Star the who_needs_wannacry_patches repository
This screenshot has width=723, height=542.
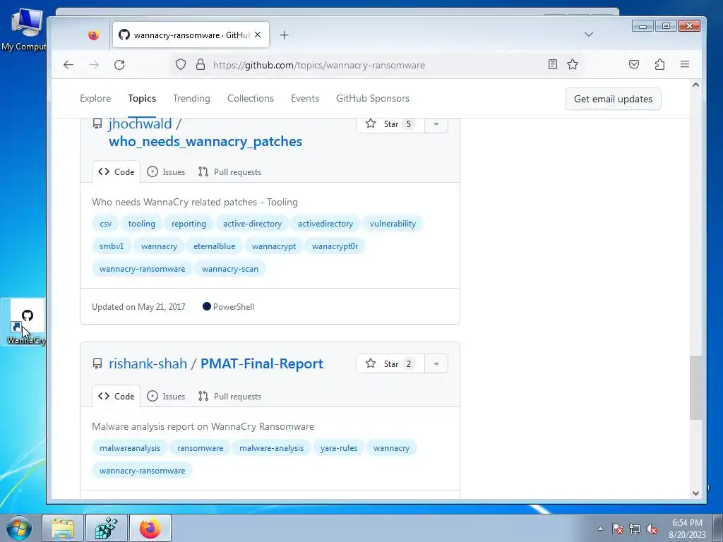pyautogui.click(x=390, y=124)
